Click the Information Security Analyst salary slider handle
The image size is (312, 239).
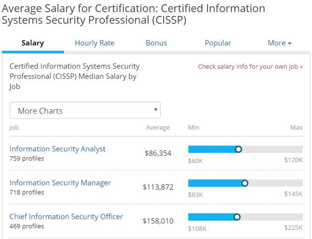click(x=238, y=149)
